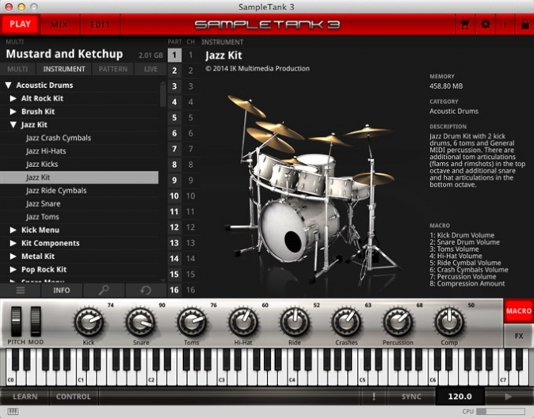
Task: Expand the Alt Rock Kit folder
Action: [x=13, y=98]
